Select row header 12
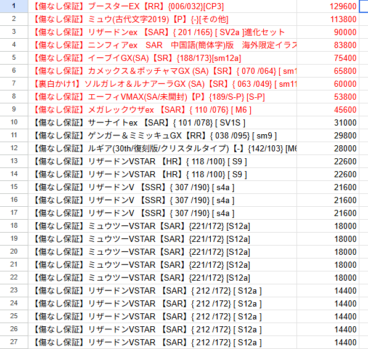Screen dimensions: 368x349 tap(14, 148)
